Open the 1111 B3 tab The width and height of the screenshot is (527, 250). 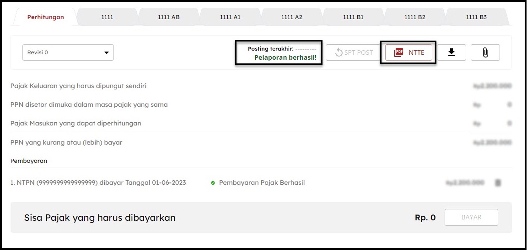476,17
